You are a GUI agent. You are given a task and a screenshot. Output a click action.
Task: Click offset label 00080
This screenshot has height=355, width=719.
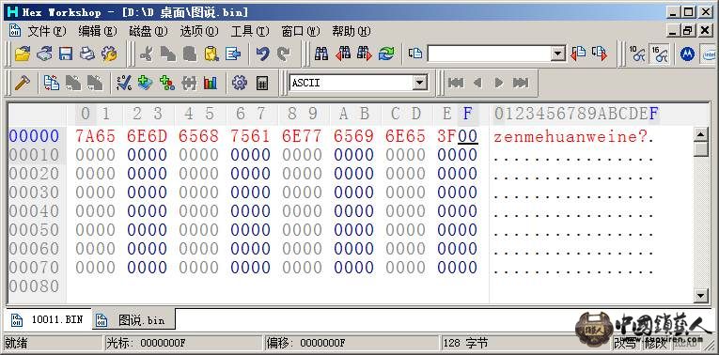click(x=35, y=286)
